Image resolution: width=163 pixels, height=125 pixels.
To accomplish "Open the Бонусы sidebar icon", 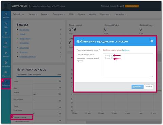I will [x=6, y=54].
